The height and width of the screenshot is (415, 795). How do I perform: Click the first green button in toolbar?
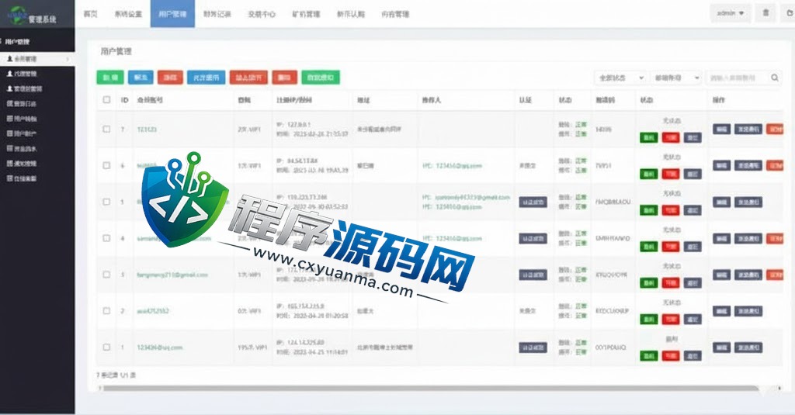point(110,78)
